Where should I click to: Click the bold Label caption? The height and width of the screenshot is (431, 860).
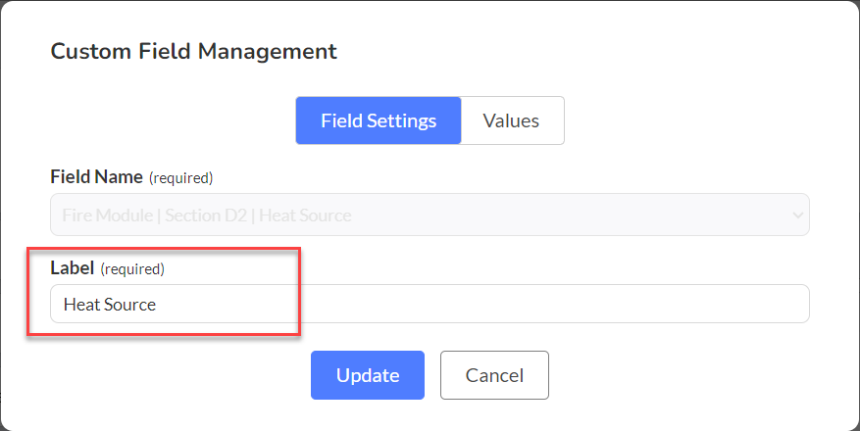pos(73,268)
